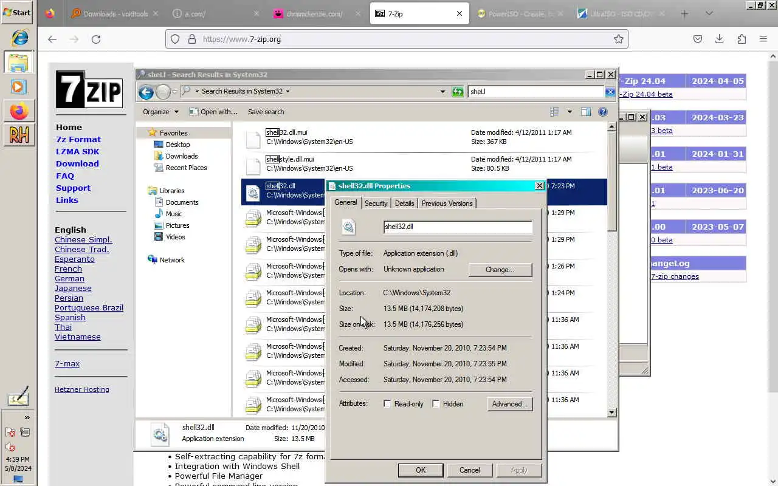Click the Firefox URL address bar
778x486 pixels.
pyautogui.click(x=396, y=39)
